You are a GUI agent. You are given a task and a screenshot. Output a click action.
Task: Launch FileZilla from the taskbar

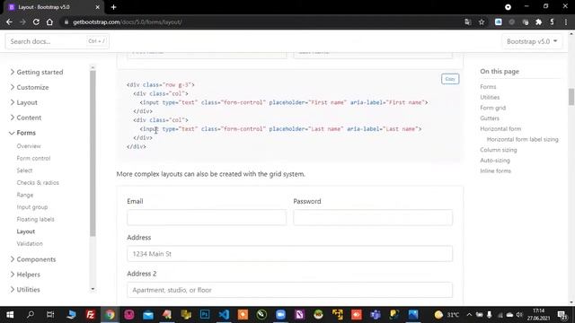click(90, 315)
